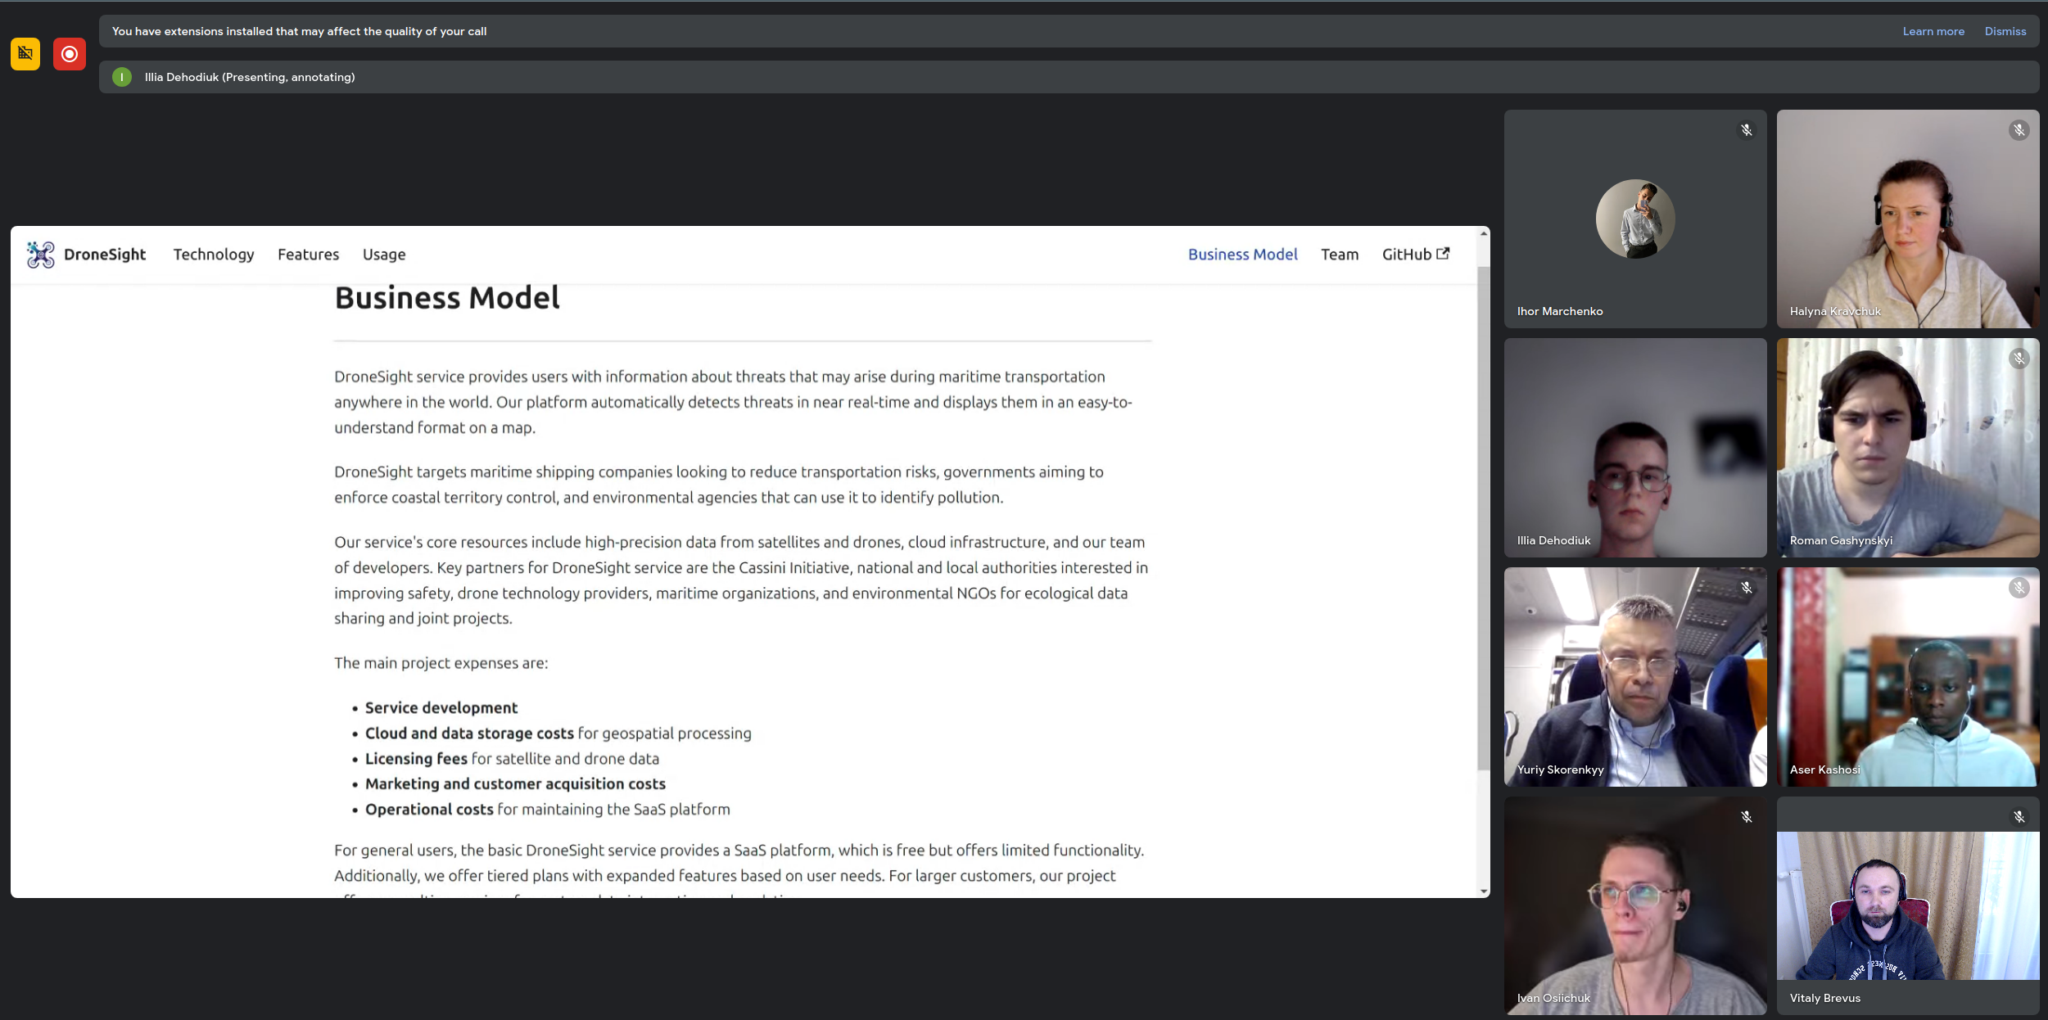This screenshot has height=1020, width=2048.
Task: Click the page scroll down arrow
Action: (x=1483, y=891)
